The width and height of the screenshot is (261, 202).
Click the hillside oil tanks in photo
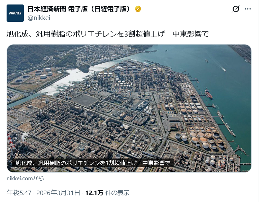point(44,73)
